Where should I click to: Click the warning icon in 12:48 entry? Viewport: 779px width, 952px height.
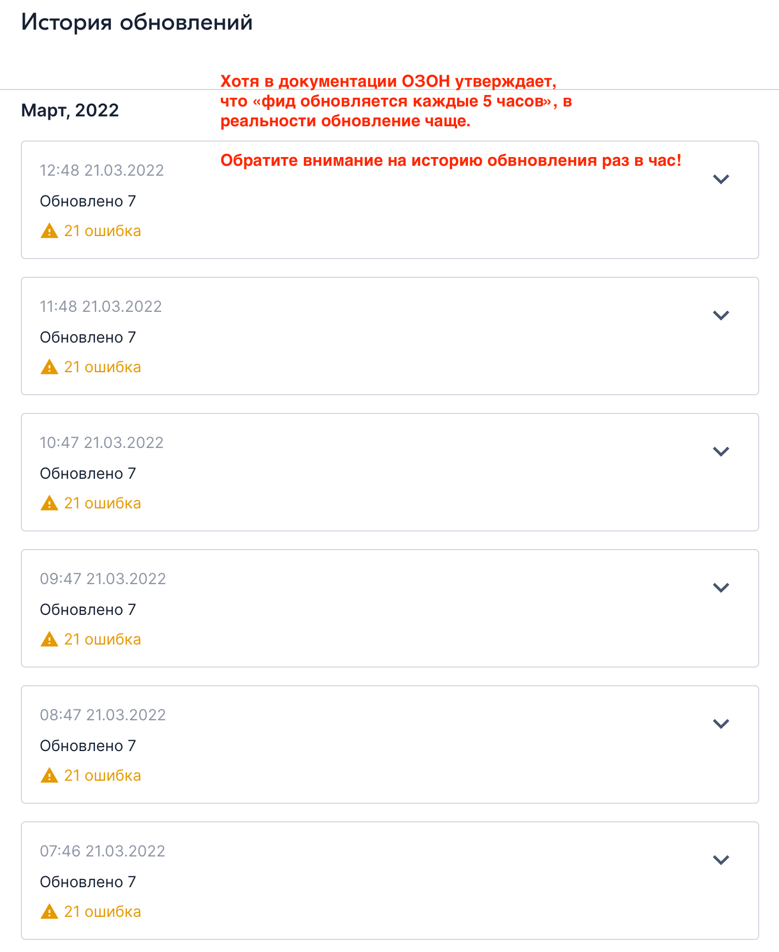click(49, 231)
